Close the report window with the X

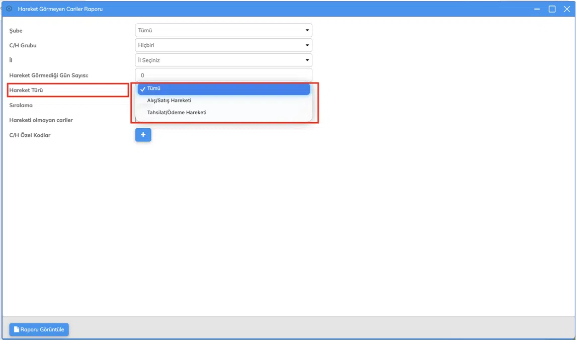coord(566,9)
